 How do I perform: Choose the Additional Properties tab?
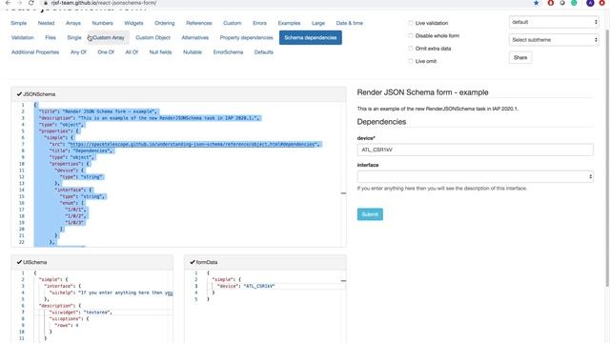tap(35, 52)
